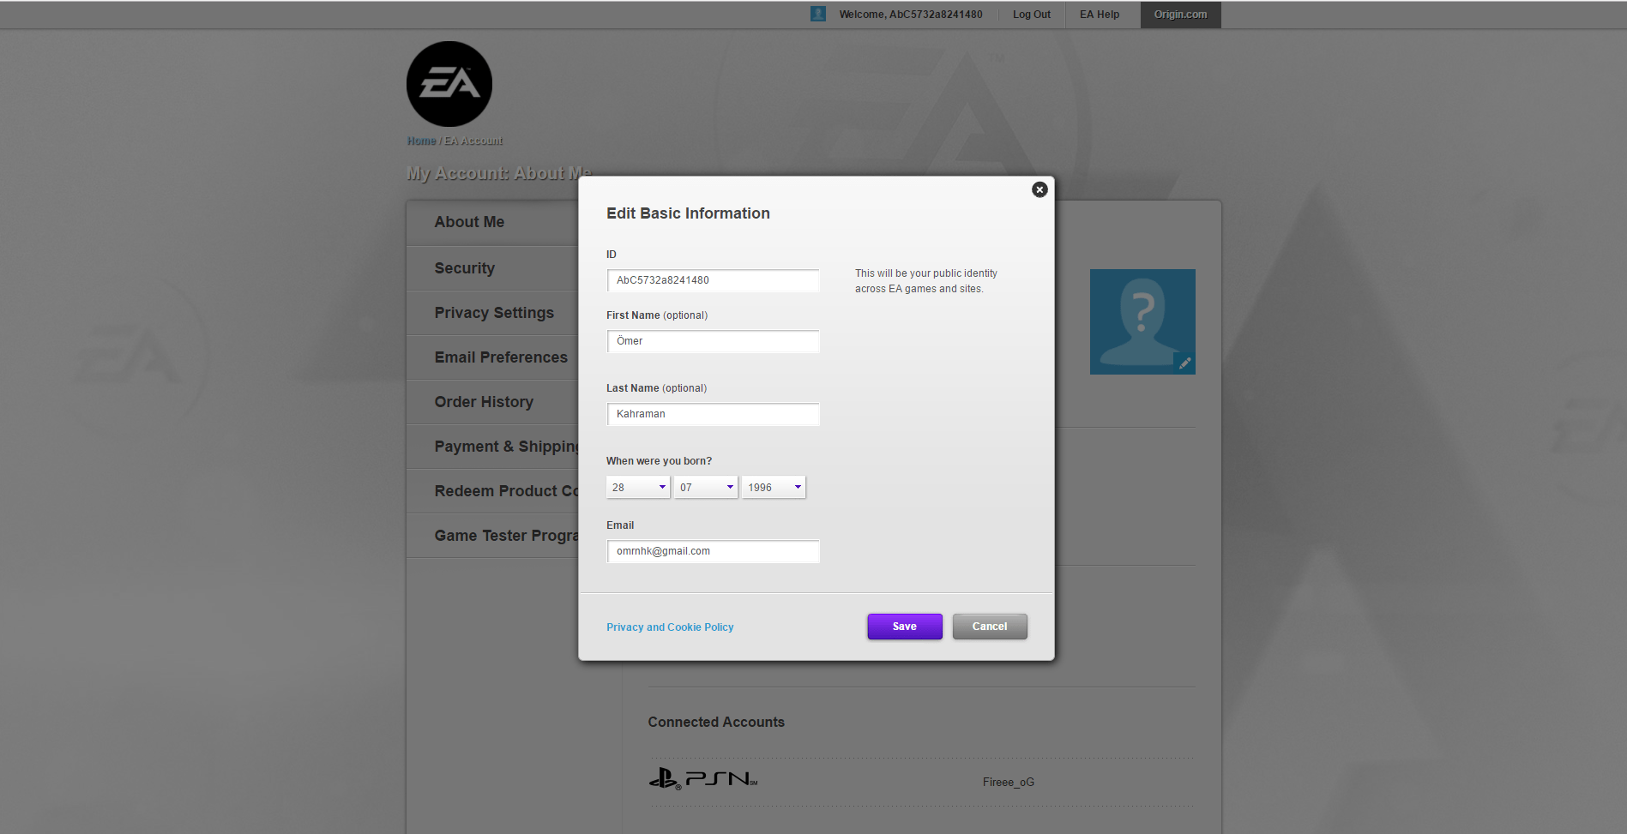Click the "When were you born?" label

coord(659,461)
